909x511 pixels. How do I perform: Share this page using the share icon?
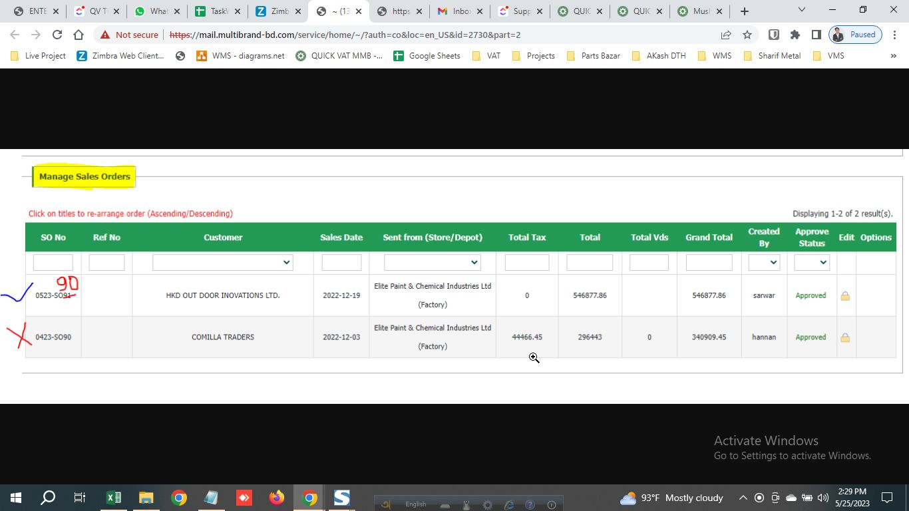tap(726, 35)
